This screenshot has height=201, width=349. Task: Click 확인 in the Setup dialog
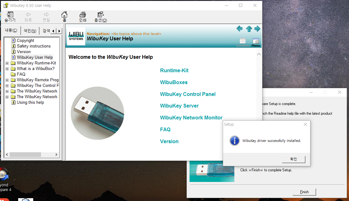(x=293, y=159)
